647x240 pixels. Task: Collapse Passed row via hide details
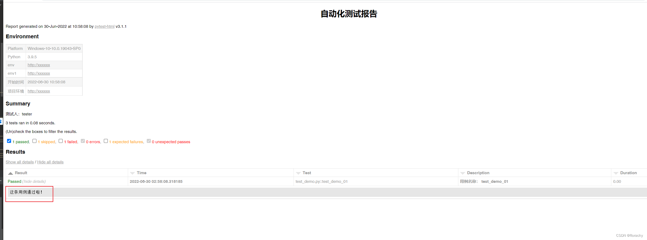click(x=34, y=181)
